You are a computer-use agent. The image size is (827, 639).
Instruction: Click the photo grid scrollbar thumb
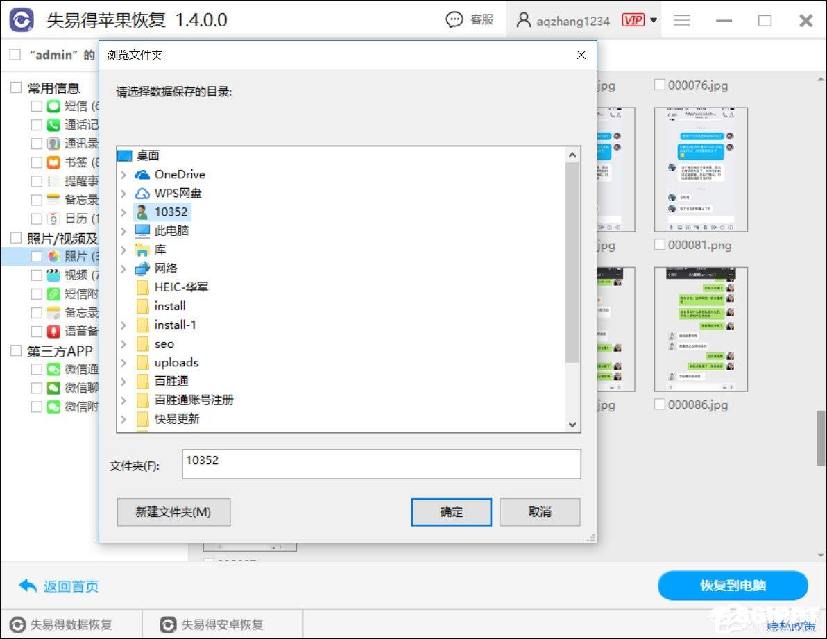pos(821,438)
